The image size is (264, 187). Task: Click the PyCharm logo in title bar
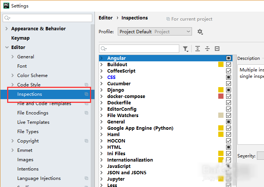tap(6, 6)
